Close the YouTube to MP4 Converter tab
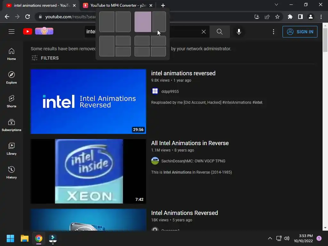Image resolution: width=328 pixels, height=246 pixels. (151, 5)
